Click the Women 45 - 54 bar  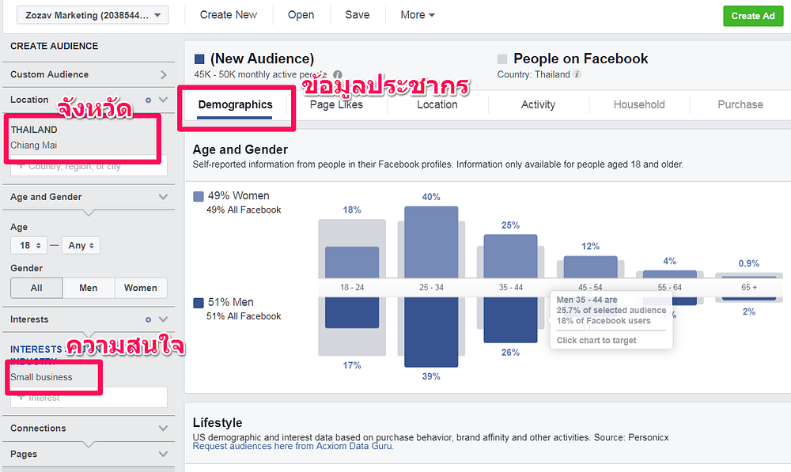(x=590, y=267)
